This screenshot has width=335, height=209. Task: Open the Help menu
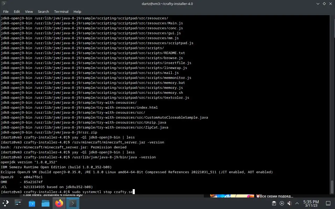coord(77,11)
